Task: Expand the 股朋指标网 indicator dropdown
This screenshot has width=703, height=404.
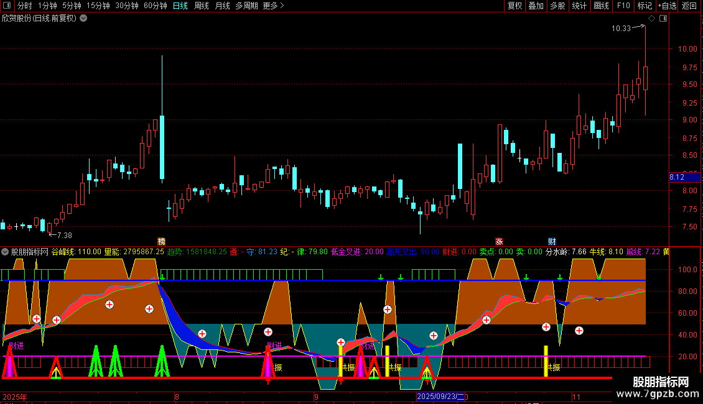Action: click(5, 252)
